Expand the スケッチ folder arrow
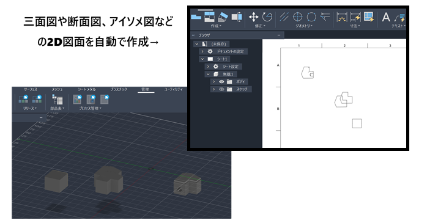The width and height of the screenshot is (427, 223). coord(213,89)
